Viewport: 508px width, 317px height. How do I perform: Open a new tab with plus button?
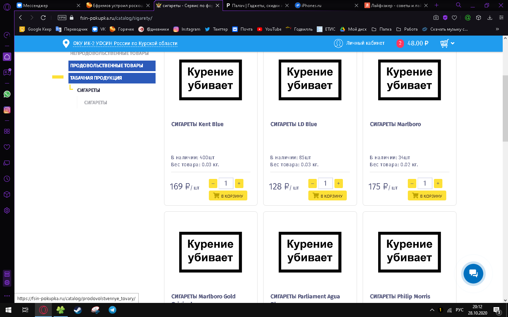click(x=436, y=5)
